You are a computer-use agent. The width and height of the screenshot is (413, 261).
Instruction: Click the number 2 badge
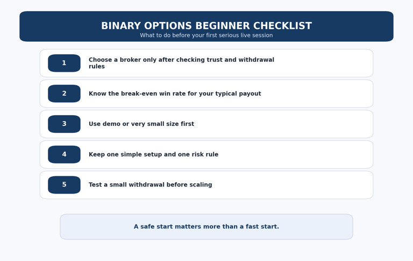(64, 94)
